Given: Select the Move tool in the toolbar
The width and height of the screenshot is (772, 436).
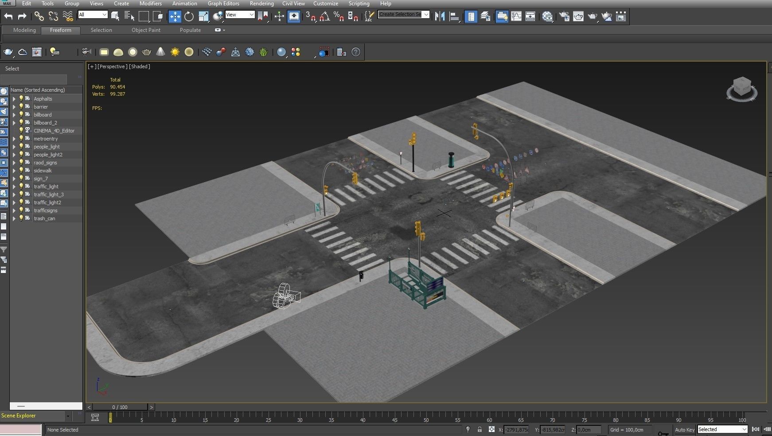Looking at the screenshot, I should point(175,17).
